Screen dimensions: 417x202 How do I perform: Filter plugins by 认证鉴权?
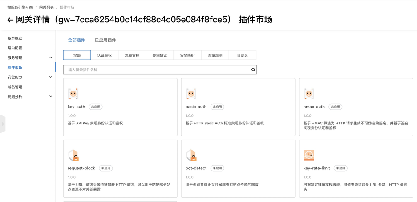click(105, 55)
